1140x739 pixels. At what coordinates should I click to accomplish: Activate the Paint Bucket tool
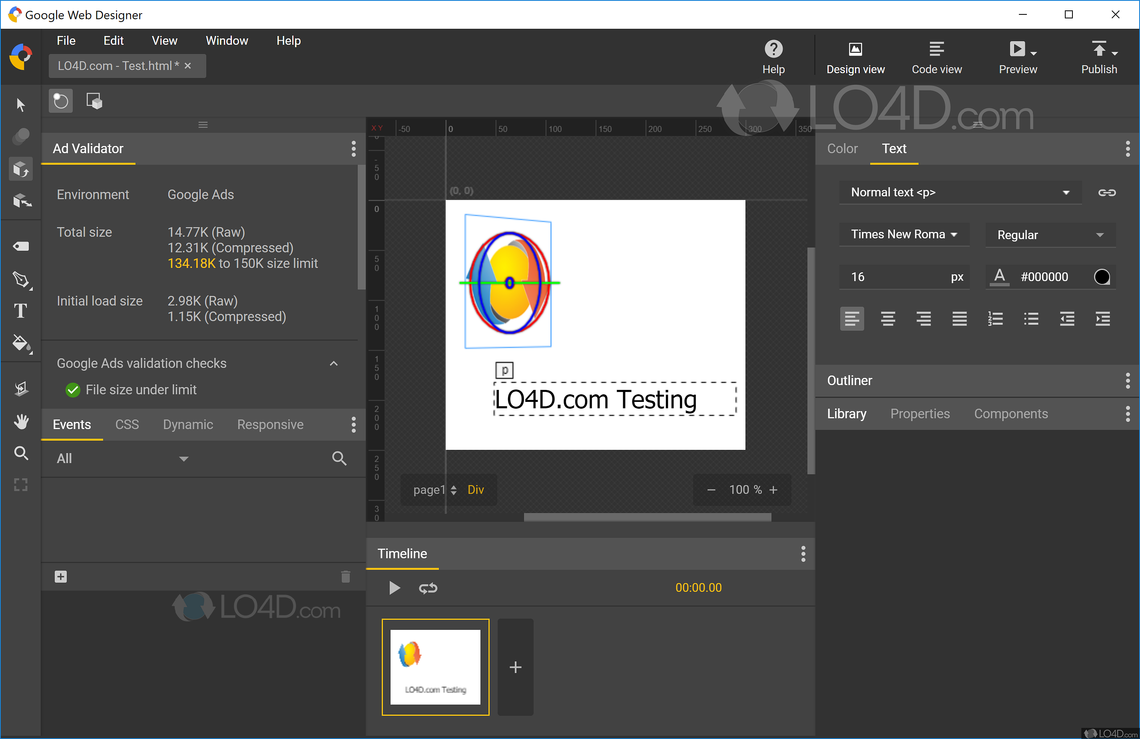(x=21, y=344)
